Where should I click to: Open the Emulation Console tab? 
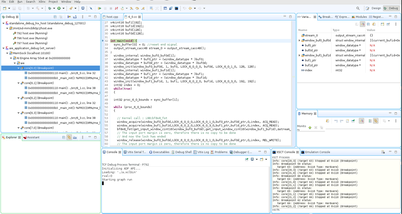317,152
